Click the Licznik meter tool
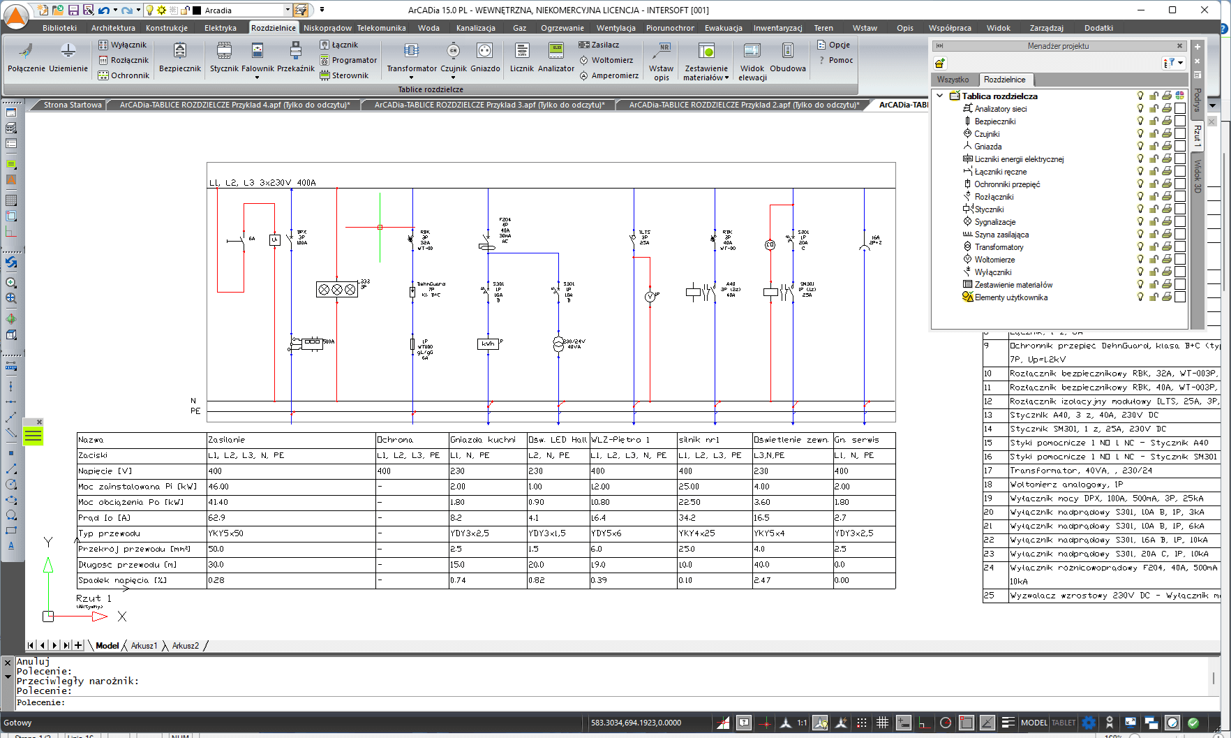 click(x=522, y=58)
